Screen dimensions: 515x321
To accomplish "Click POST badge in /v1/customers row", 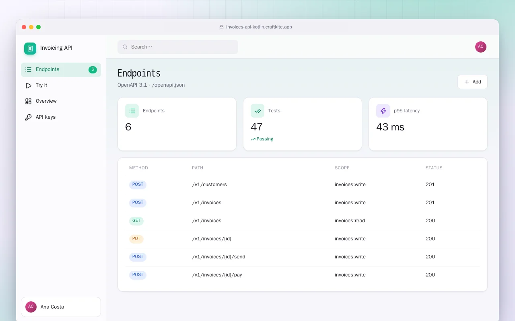I will click(138, 185).
